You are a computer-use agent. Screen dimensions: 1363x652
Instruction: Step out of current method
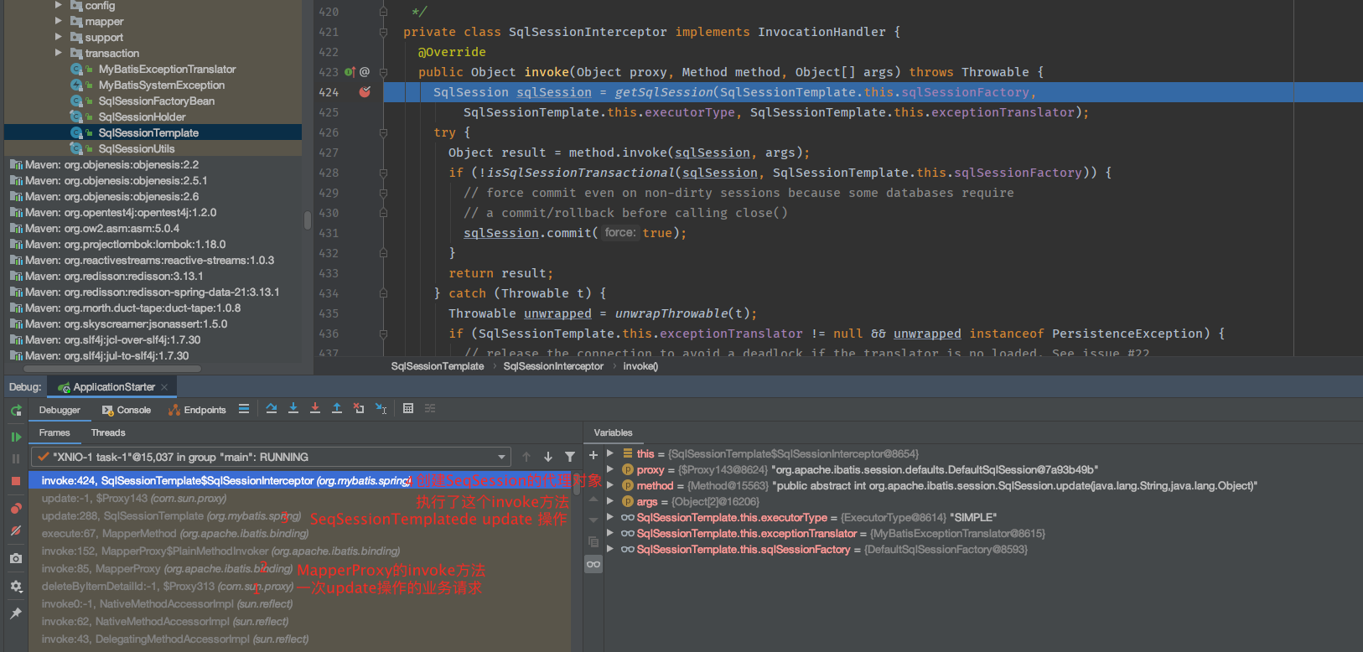337,409
